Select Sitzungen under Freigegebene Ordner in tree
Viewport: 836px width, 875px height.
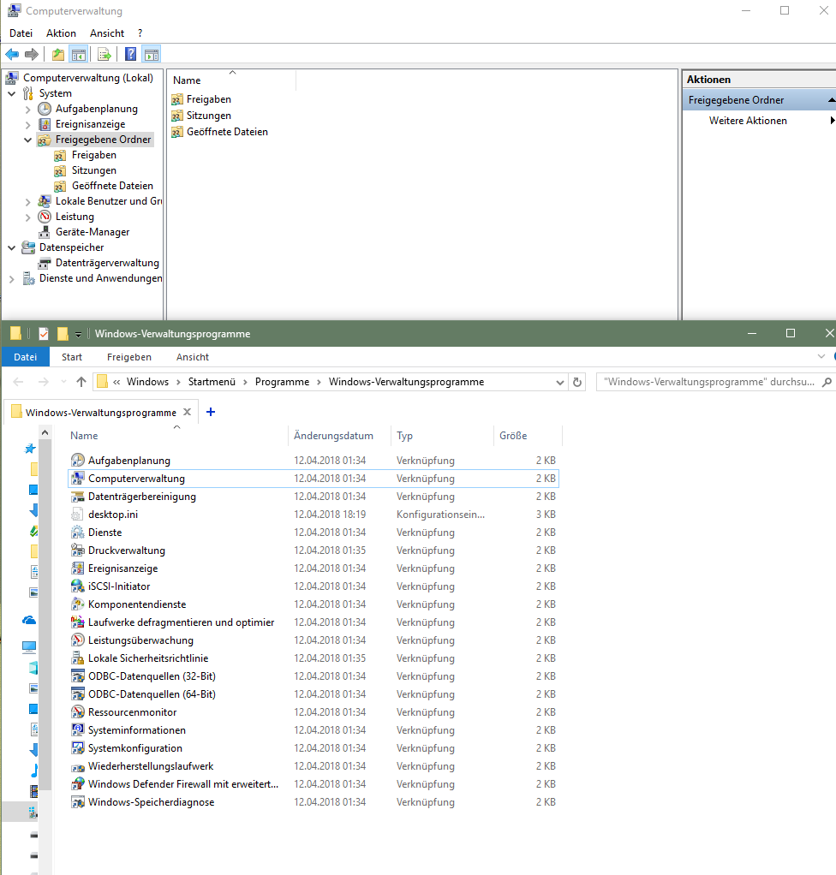click(x=94, y=170)
